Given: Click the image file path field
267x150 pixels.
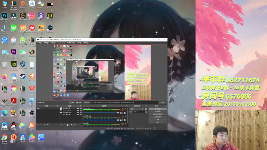Looking at the screenshot, I should 124,102.
